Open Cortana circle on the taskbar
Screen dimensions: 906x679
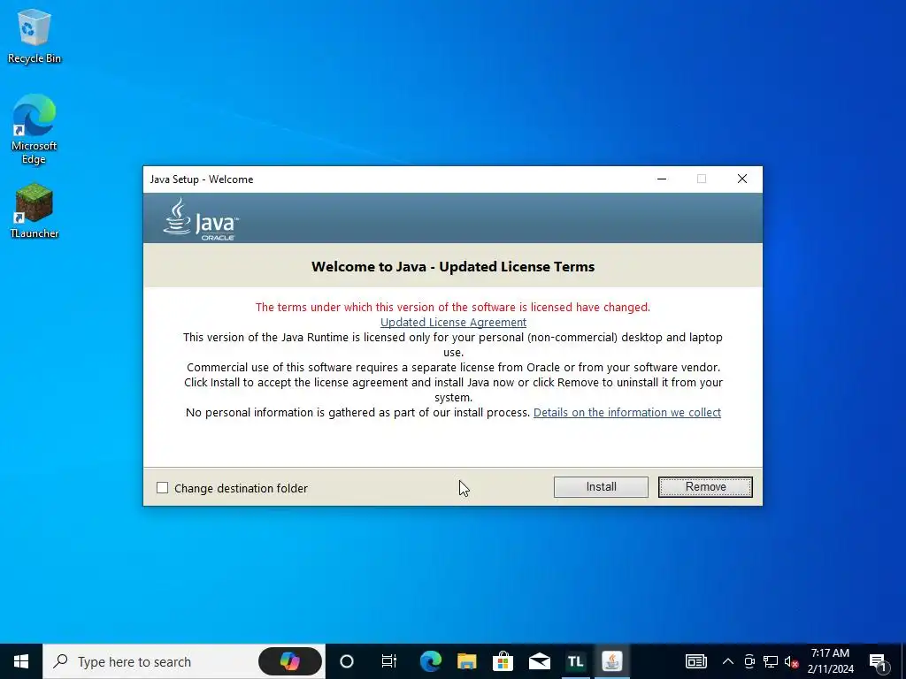[347, 661]
